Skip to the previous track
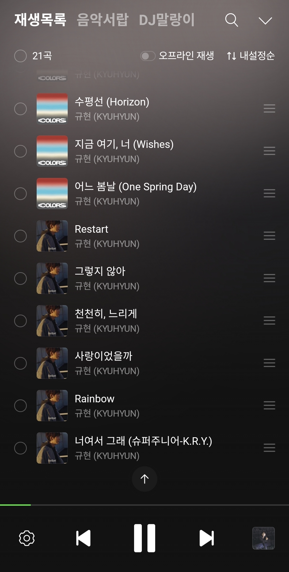The width and height of the screenshot is (289, 572). click(x=83, y=538)
